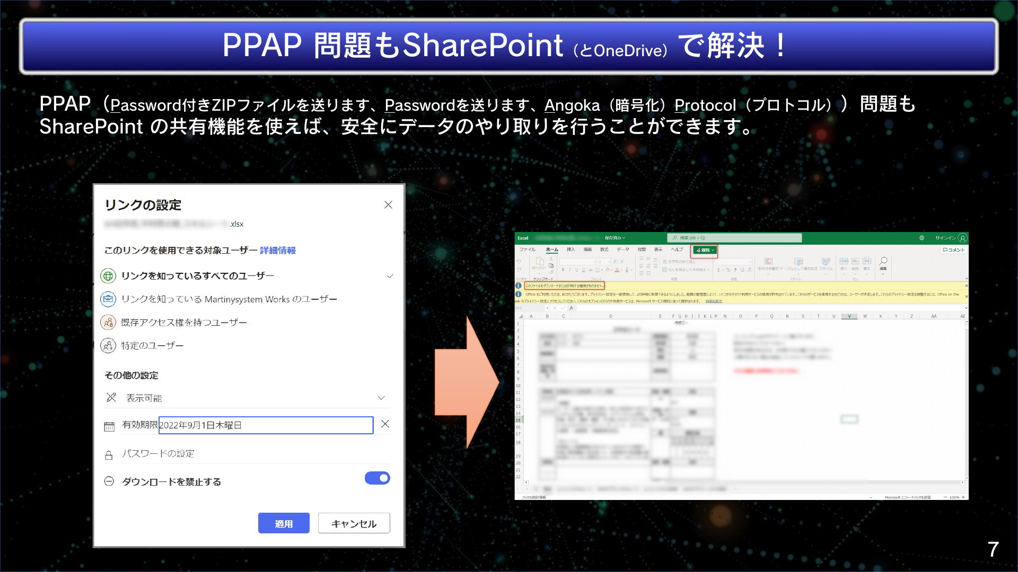Image resolution: width=1018 pixels, height=572 pixels.
Task: Open the 校閲 tab in Excel
Action: [x=642, y=249]
